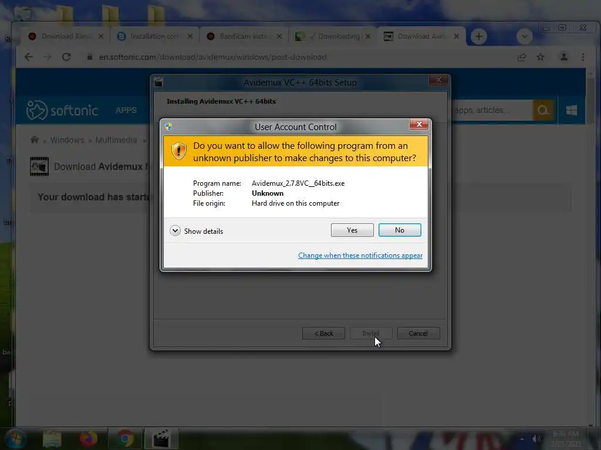Open Windows breadcrumb link
The height and width of the screenshot is (450, 601).
pyautogui.click(x=67, y=140)
